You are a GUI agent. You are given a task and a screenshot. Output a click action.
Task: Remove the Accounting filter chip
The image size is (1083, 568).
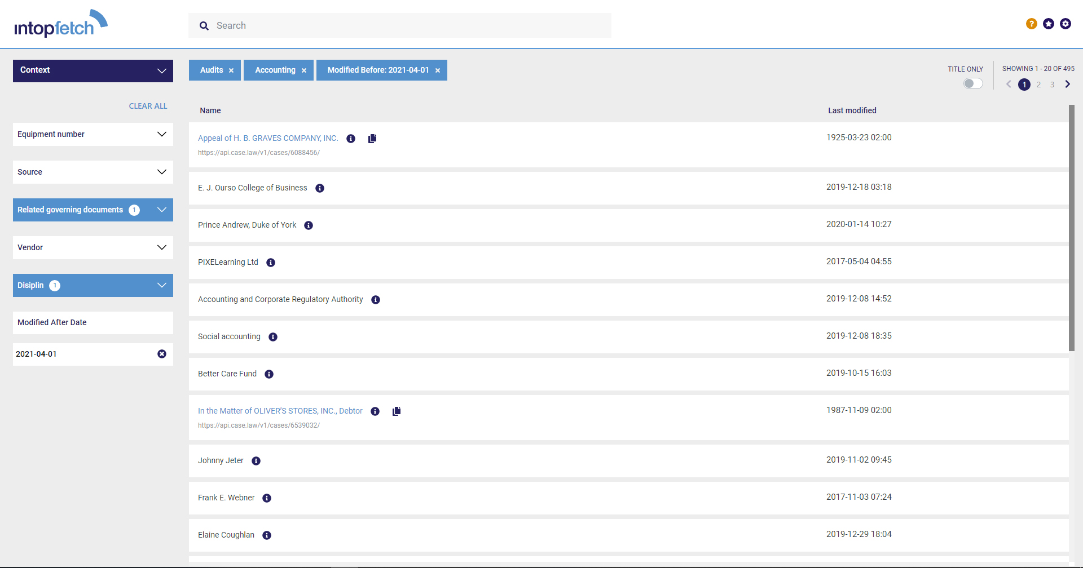tap(304, 70)
